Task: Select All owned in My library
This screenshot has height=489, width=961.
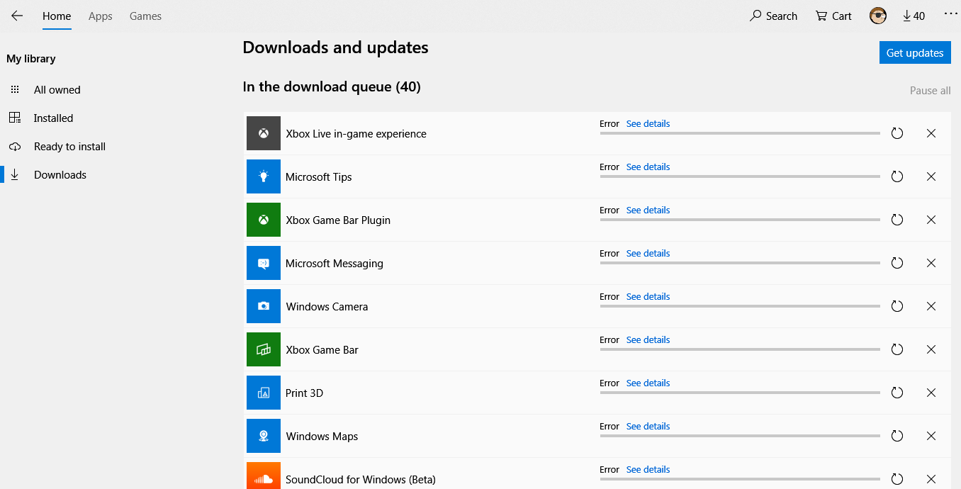Action: [57, 90]
